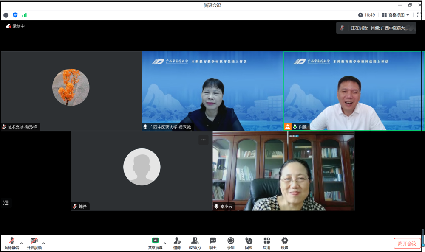Click the 秦小云 name label
The height and width of the screenshot is (252, 425).
(227, 207)
